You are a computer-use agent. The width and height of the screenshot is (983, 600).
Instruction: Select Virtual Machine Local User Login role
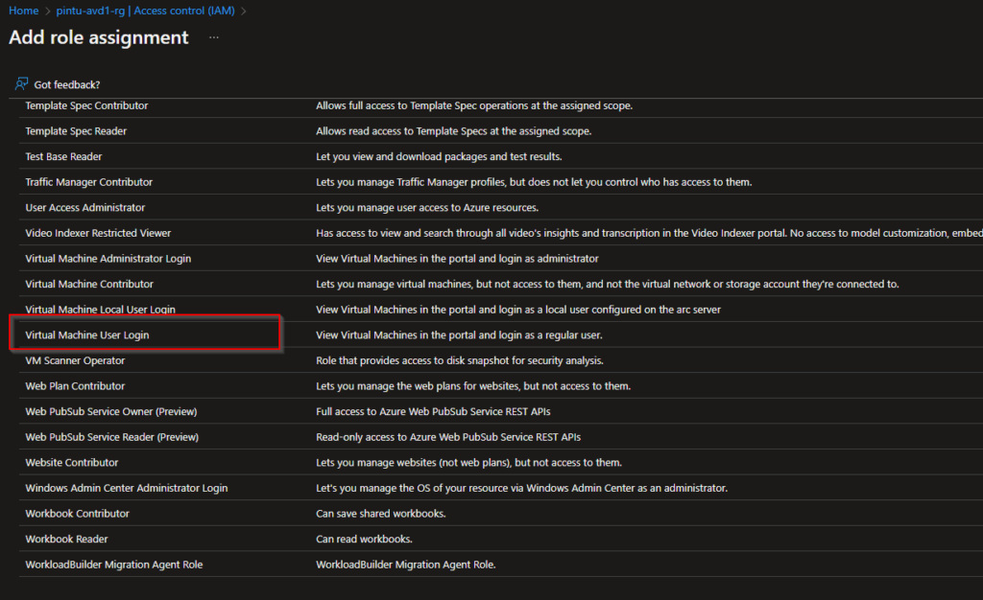tap(100, 310)
